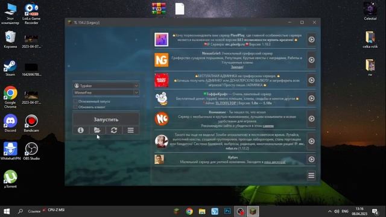Open Chrome from the taskbar
Viewport: 386px width, 217px height.
point(189,212)
